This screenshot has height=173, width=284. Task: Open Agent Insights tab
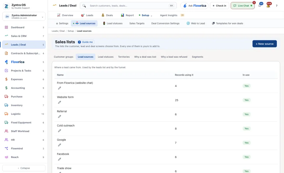pos(172,15)
